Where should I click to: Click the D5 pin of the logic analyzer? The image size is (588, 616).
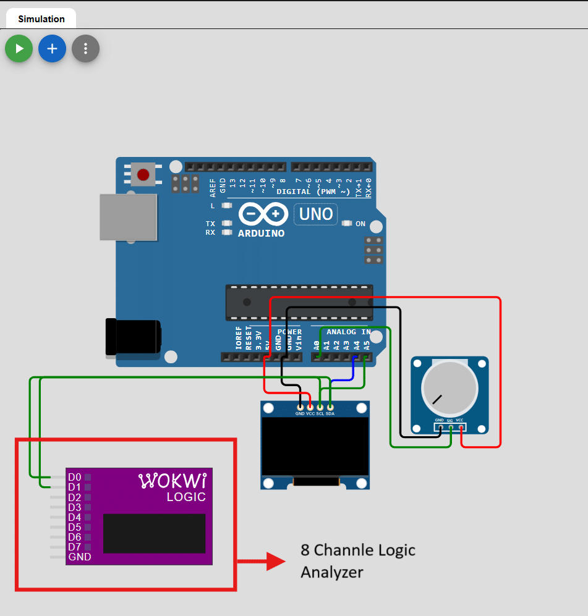click(58, 527)
